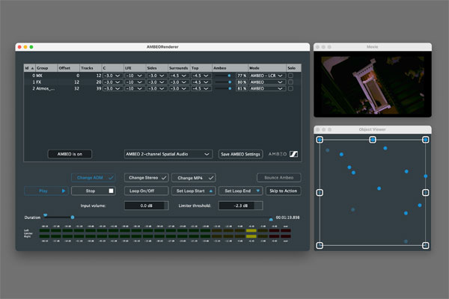Click the Mode column header
Image resolution: width=449 pixels, height=299 pixels.
(267, 68)
